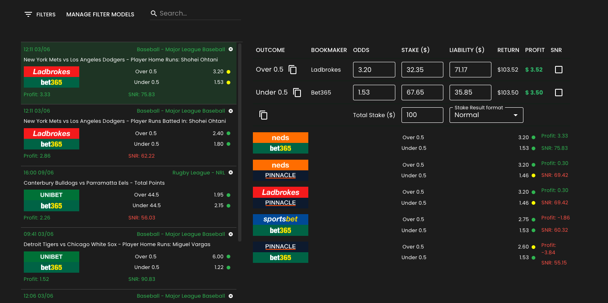Click Ladbrokes logo in Ohtani Home Runs card

[x=51, y=72]
